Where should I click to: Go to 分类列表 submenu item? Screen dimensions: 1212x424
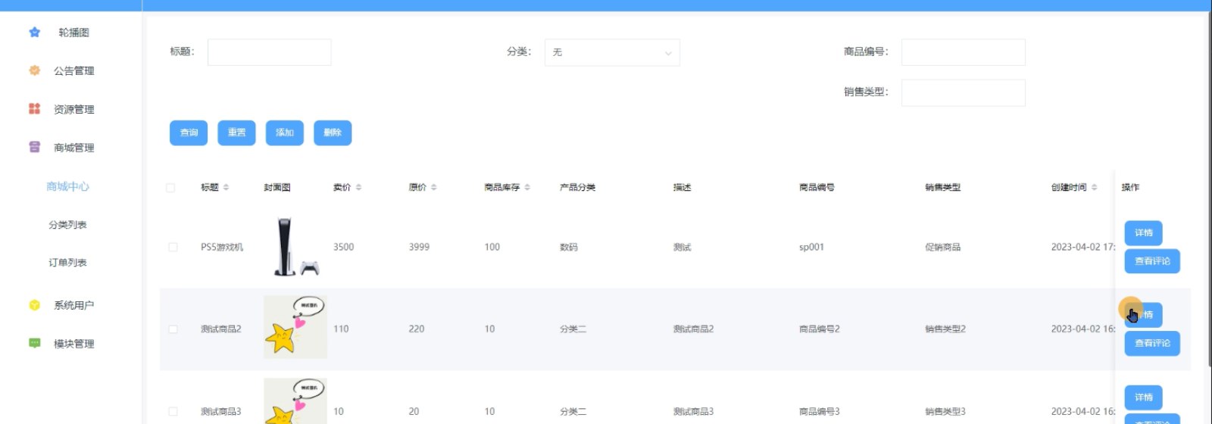(x=67, y=225)
